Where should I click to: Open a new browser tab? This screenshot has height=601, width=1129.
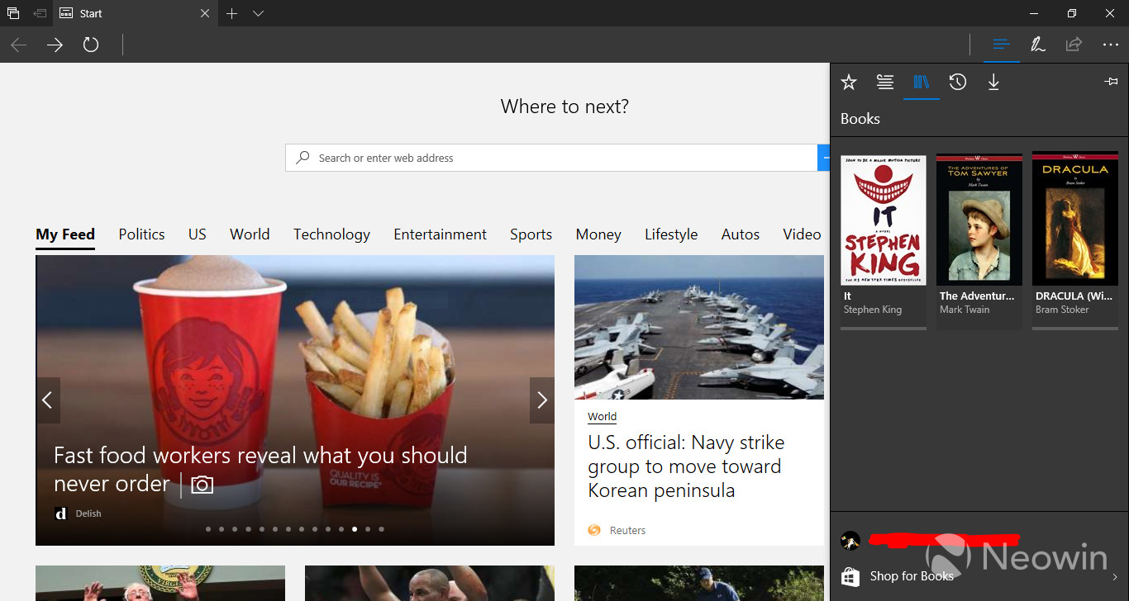(x=231, y=13)
